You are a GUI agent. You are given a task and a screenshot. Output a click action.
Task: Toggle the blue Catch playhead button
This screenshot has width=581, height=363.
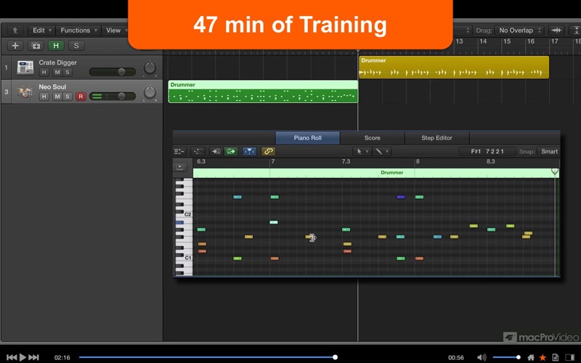tap(249, 152)
